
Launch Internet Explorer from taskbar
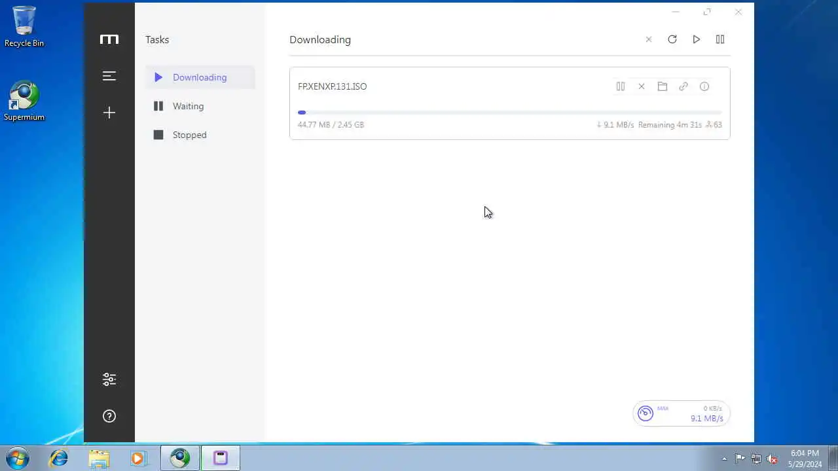pyautogui.click(x=59, y=458)
